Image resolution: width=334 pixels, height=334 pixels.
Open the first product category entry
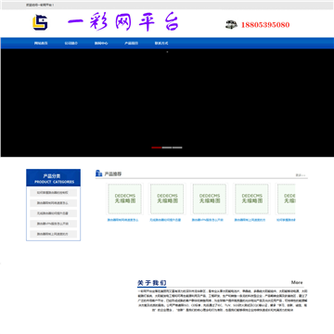click(x=54, y=193)
